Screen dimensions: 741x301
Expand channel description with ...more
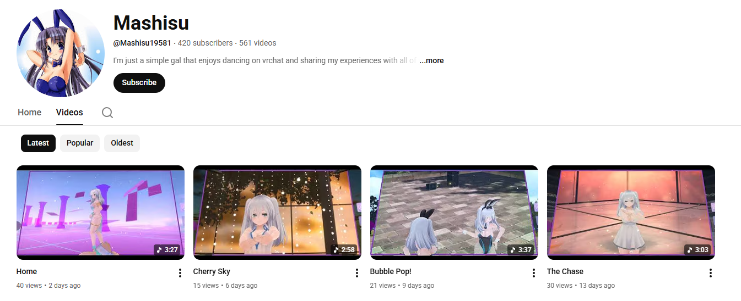(431, 60)
